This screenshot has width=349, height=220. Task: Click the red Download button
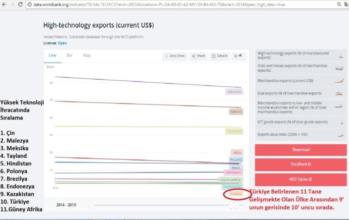[x=301, y=150]
